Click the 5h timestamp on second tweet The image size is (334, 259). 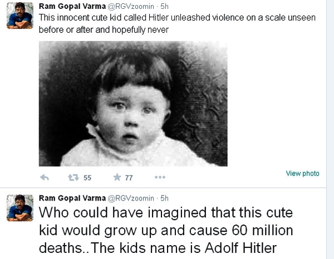point(164,198)
